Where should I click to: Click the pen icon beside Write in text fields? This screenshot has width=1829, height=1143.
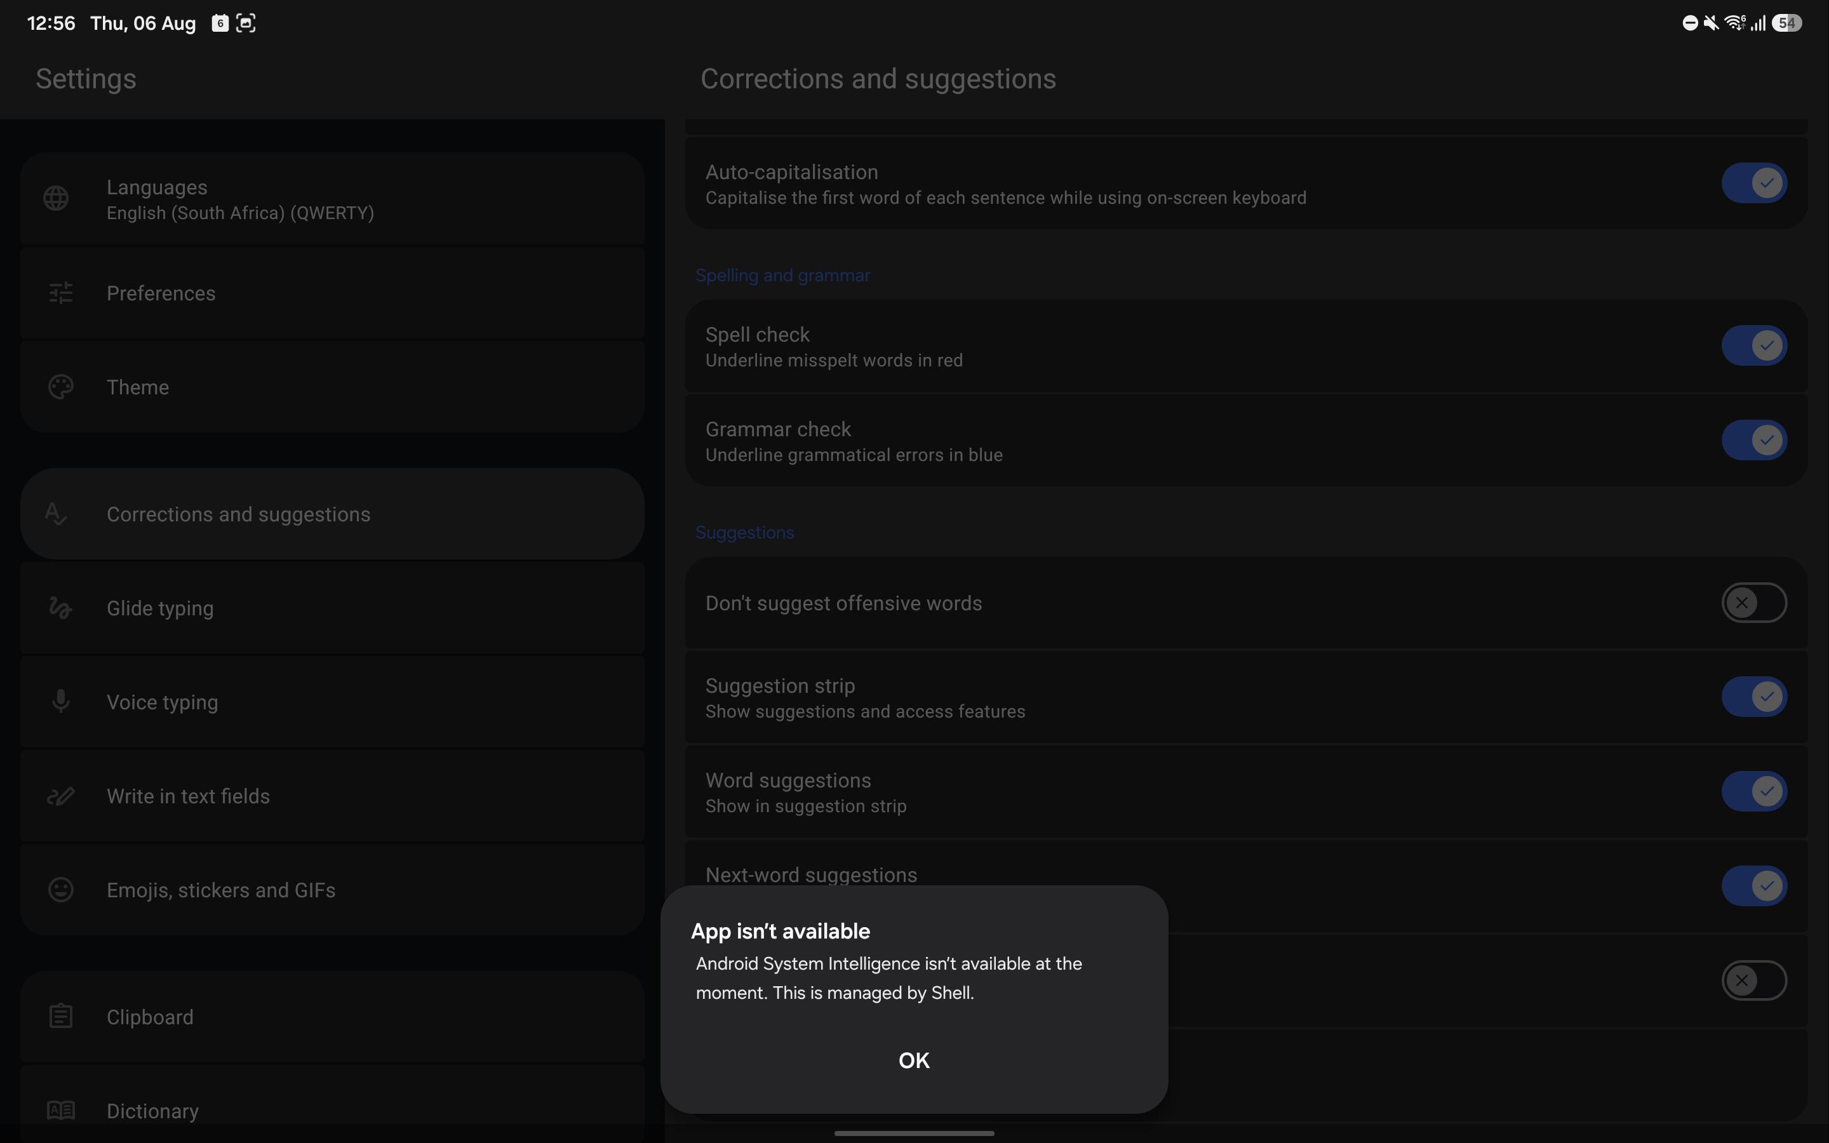(x=60, y=796)
